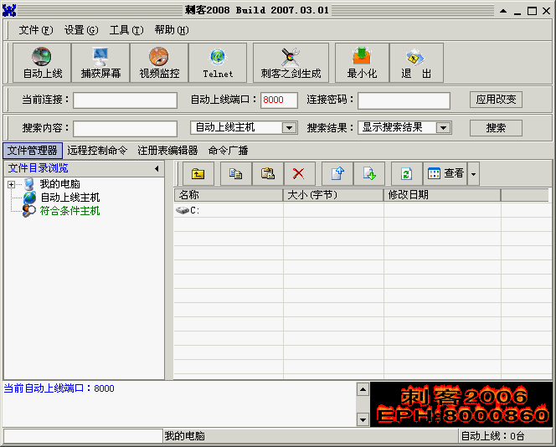
Task: Open the 设置 menu
Action: 80,30
